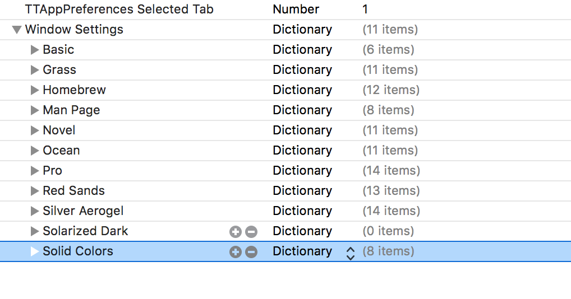Expand the selected Solid Colors row
This screenshot has width=571, height=299.
coord(35,251)
